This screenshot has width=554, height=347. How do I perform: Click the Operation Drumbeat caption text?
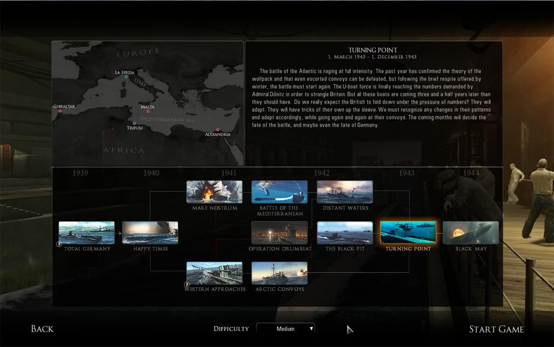click(280, 249)
